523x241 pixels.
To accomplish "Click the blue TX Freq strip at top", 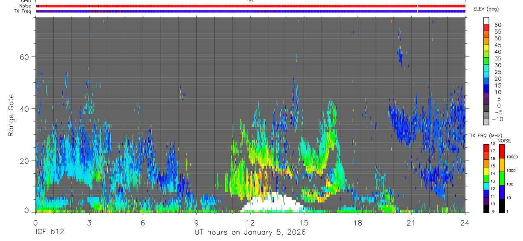I will 250,11.
